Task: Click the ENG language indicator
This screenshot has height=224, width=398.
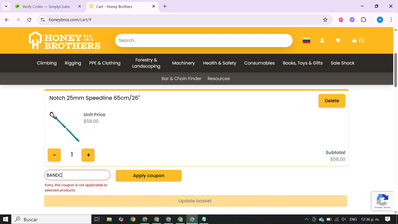Action: pyautogui.click(x=353, y=219)
